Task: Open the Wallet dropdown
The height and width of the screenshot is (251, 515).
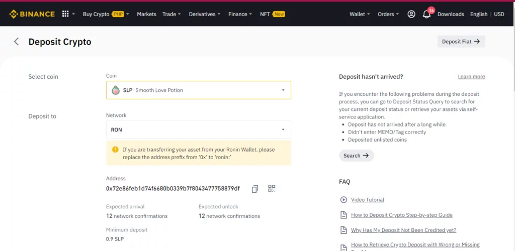Action: (x=360, y=14)
